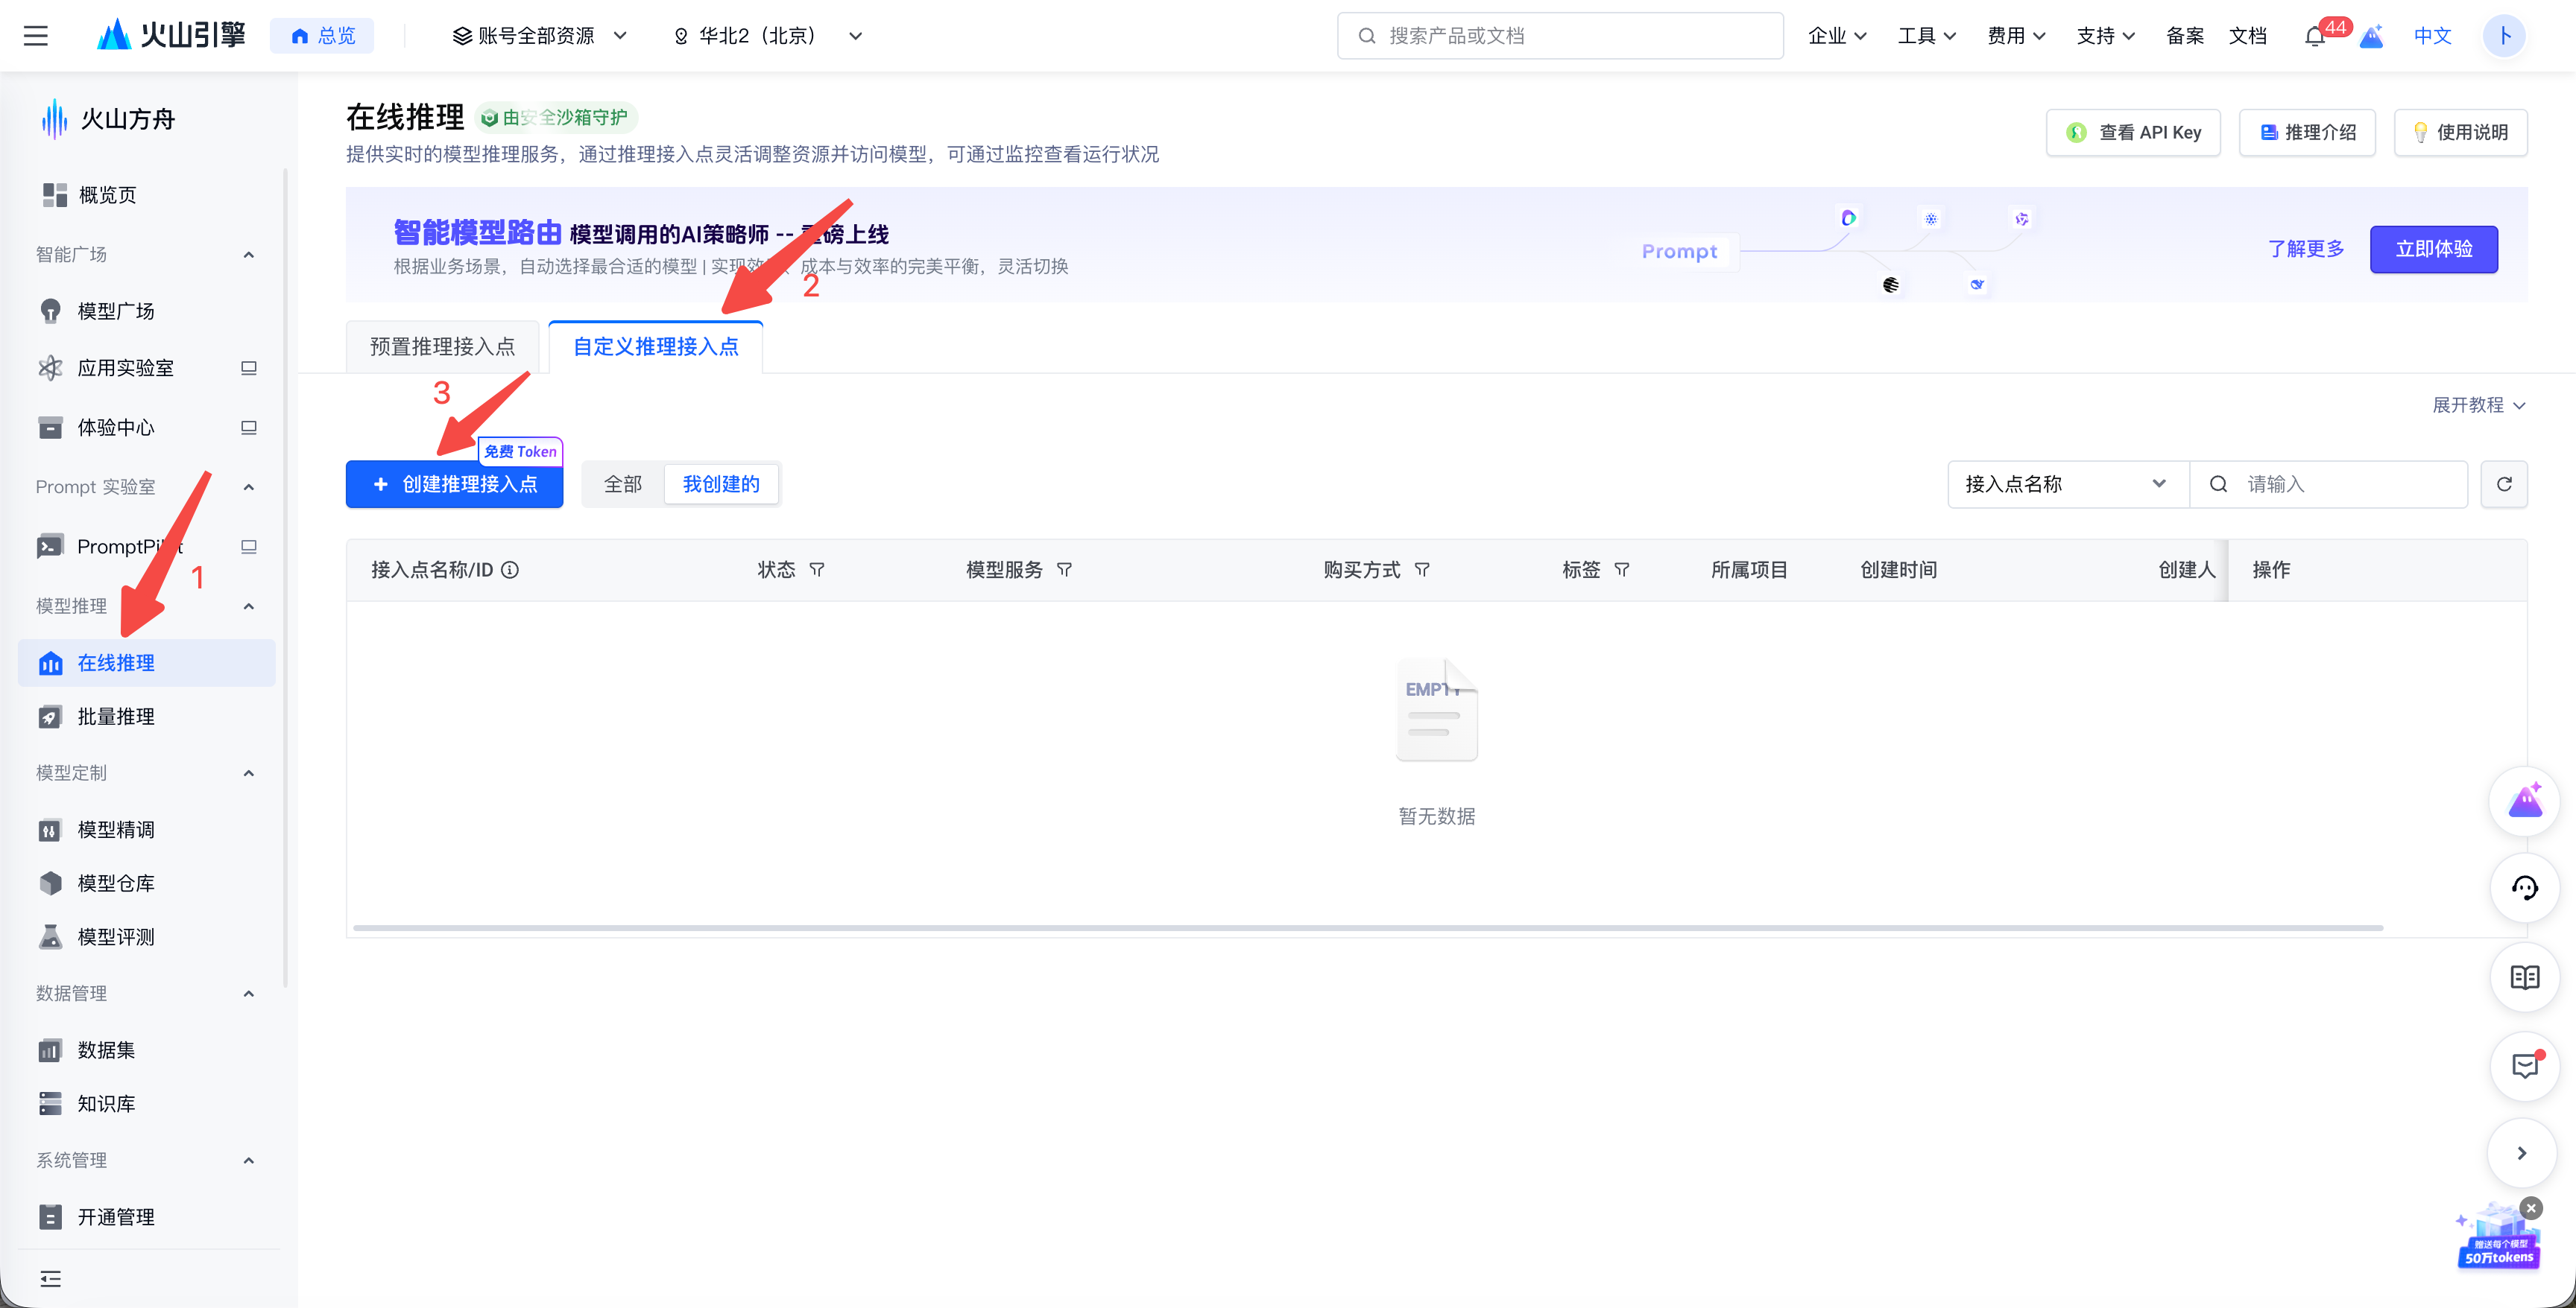Open the user avatar menu
The height and width of the screenshot is (1308, 2576).
pyautogui.click(x=2504, y=36)
